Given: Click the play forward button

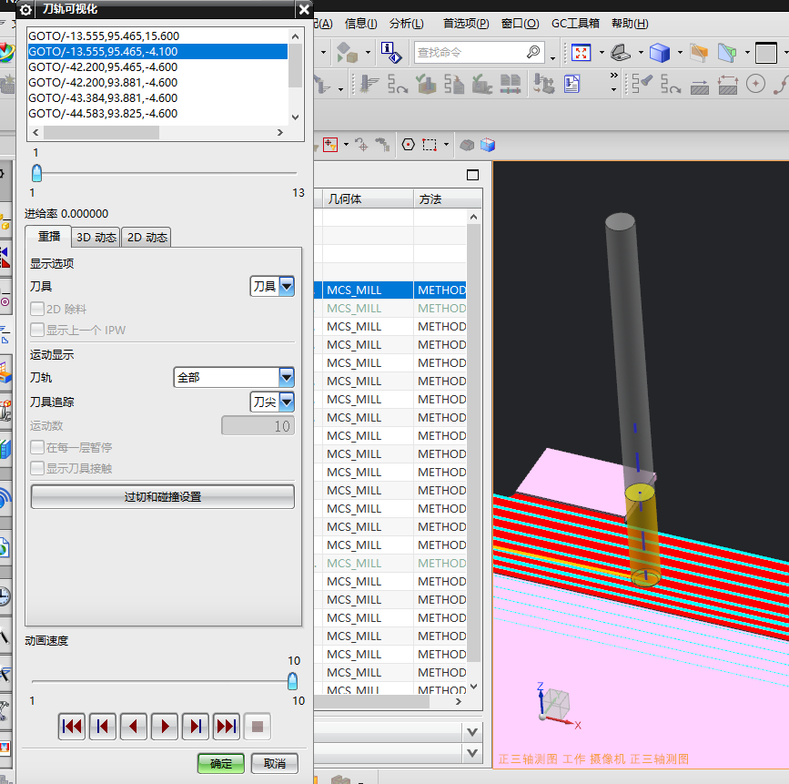Looking at the screenshot, I should click(x=165, y=726).
